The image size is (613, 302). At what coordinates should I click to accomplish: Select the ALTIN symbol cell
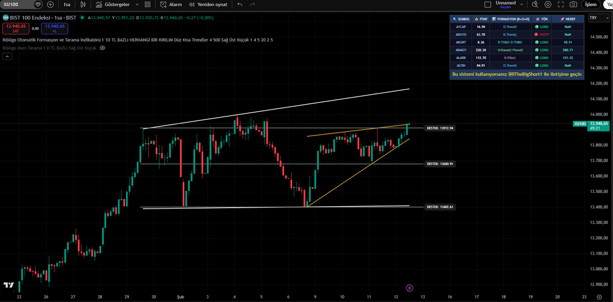(461, 65)
